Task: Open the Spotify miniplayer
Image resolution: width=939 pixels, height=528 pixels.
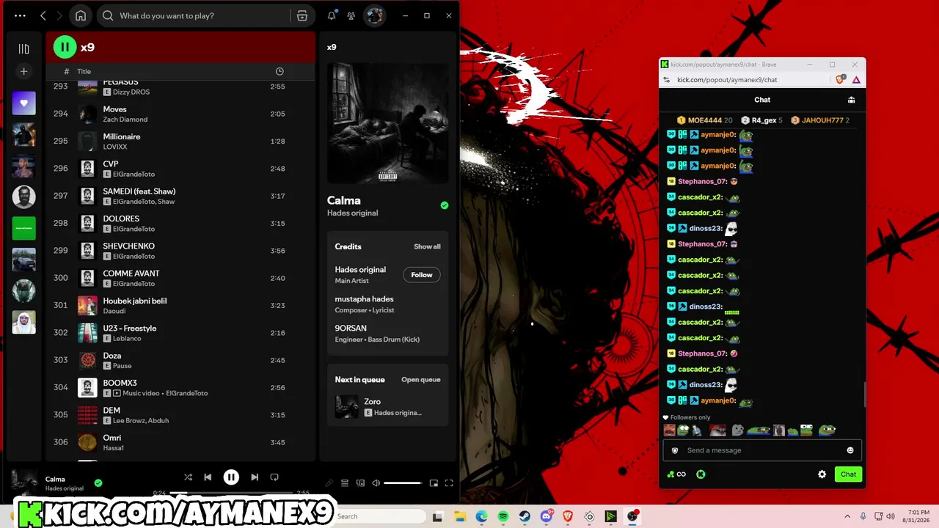Action: (434, 483)
